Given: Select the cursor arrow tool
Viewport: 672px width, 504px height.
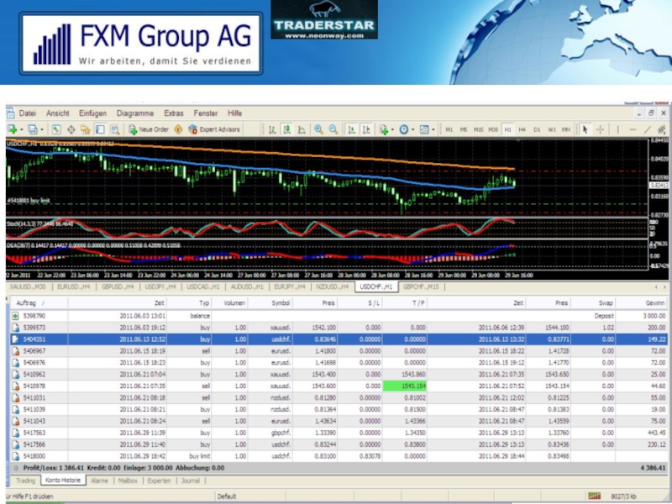Looking at the screenshot, I should click(585, 129).
